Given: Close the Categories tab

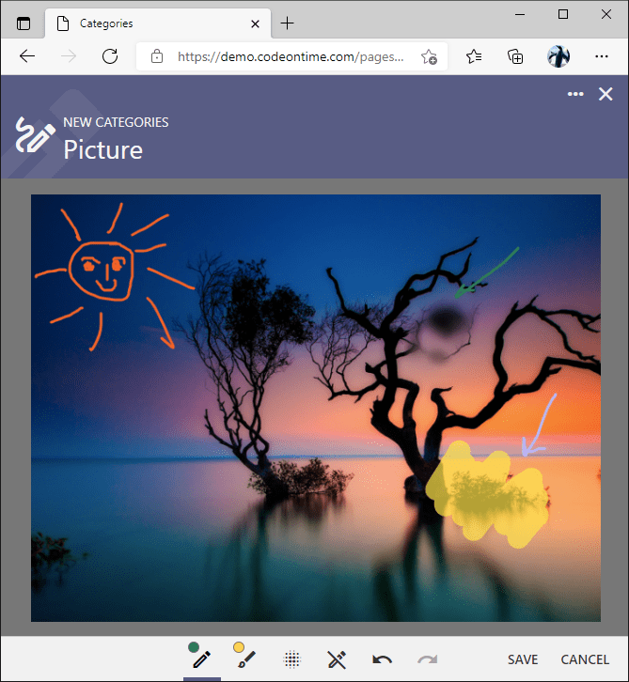Looking at the screenshot, I should (x=255, y=23).
